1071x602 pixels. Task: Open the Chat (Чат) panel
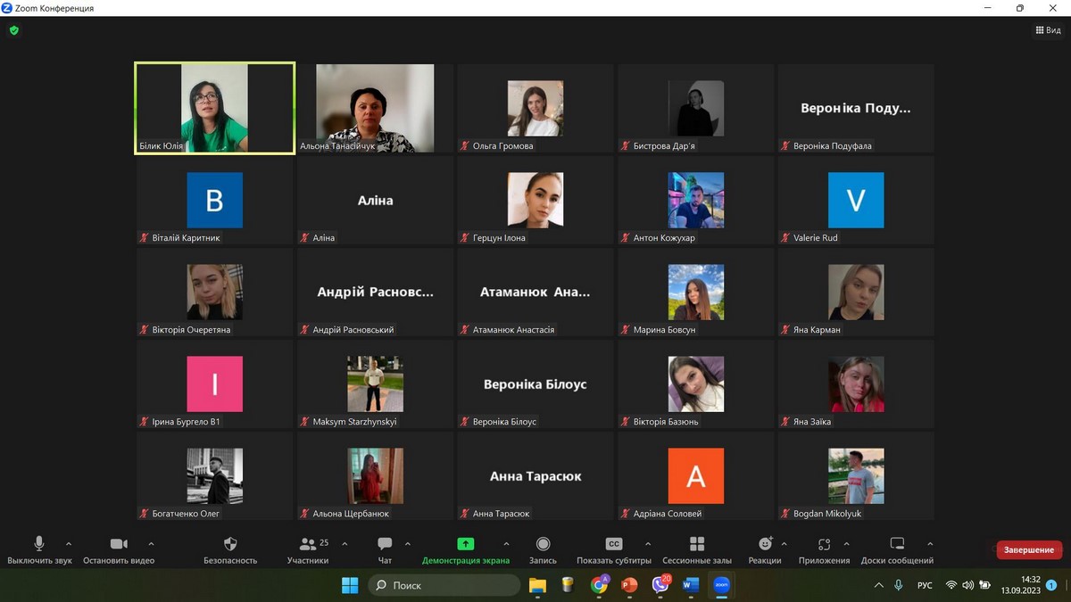point(385,544)
